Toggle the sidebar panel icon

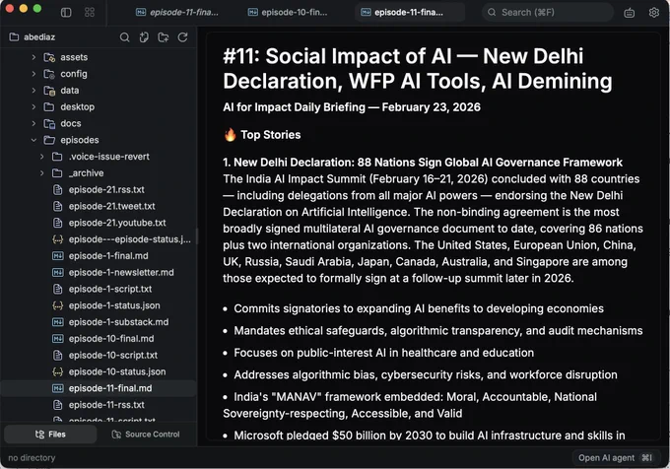point(66,13)
